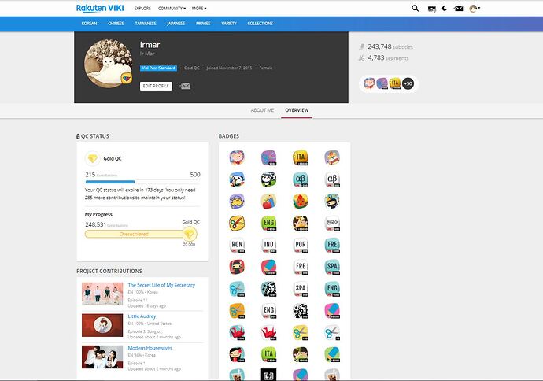Click the Overachieved progress bar
Screen dimensions: 543x381
click(x=133, y=234)
